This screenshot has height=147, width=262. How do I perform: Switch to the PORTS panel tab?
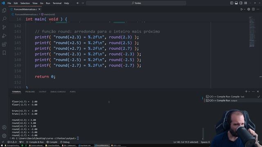point(73,92)
